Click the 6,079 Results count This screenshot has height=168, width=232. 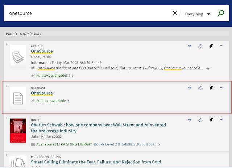pos(30,34)
